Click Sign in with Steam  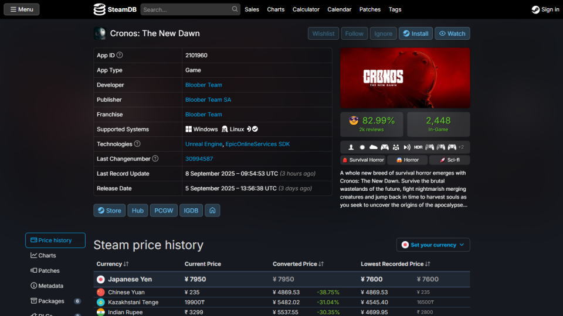click(545, 9)
